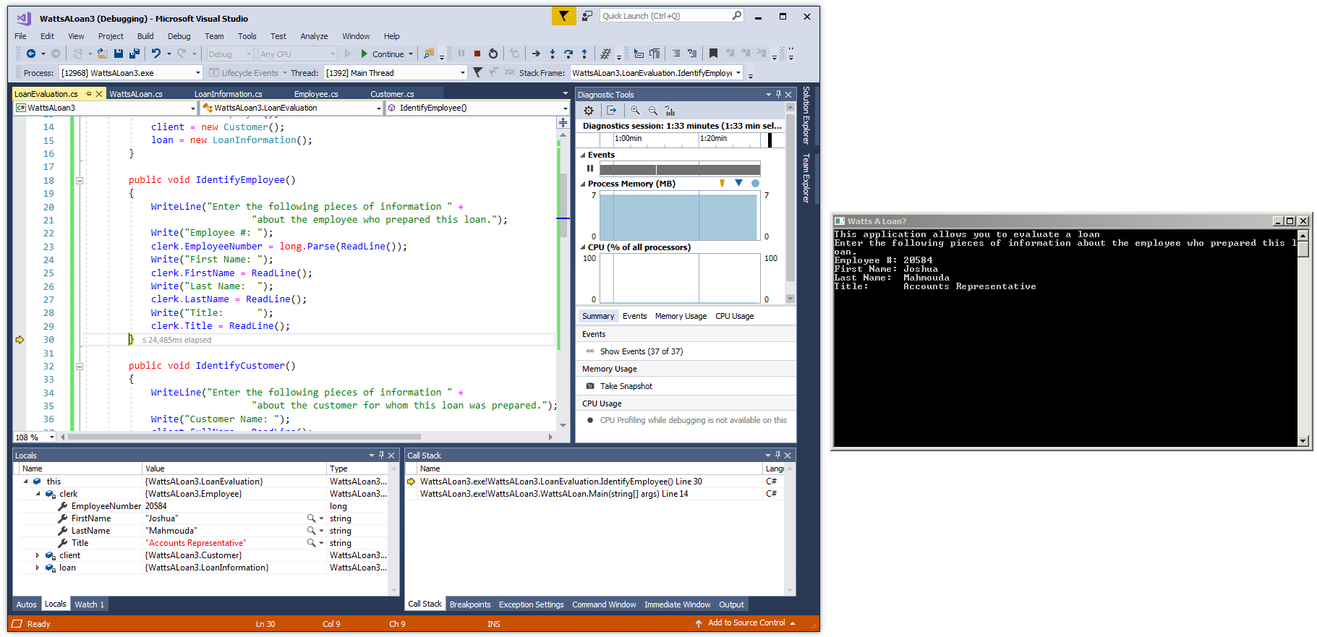Pin the LoanEvaluation.cs tab
This screenshot has height=637, width=1317.
pos(88,94)
